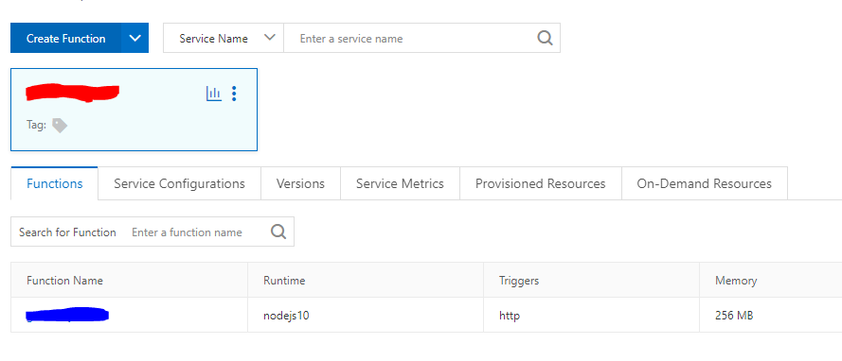Open the redacted function name link

[x=67, y=315]
